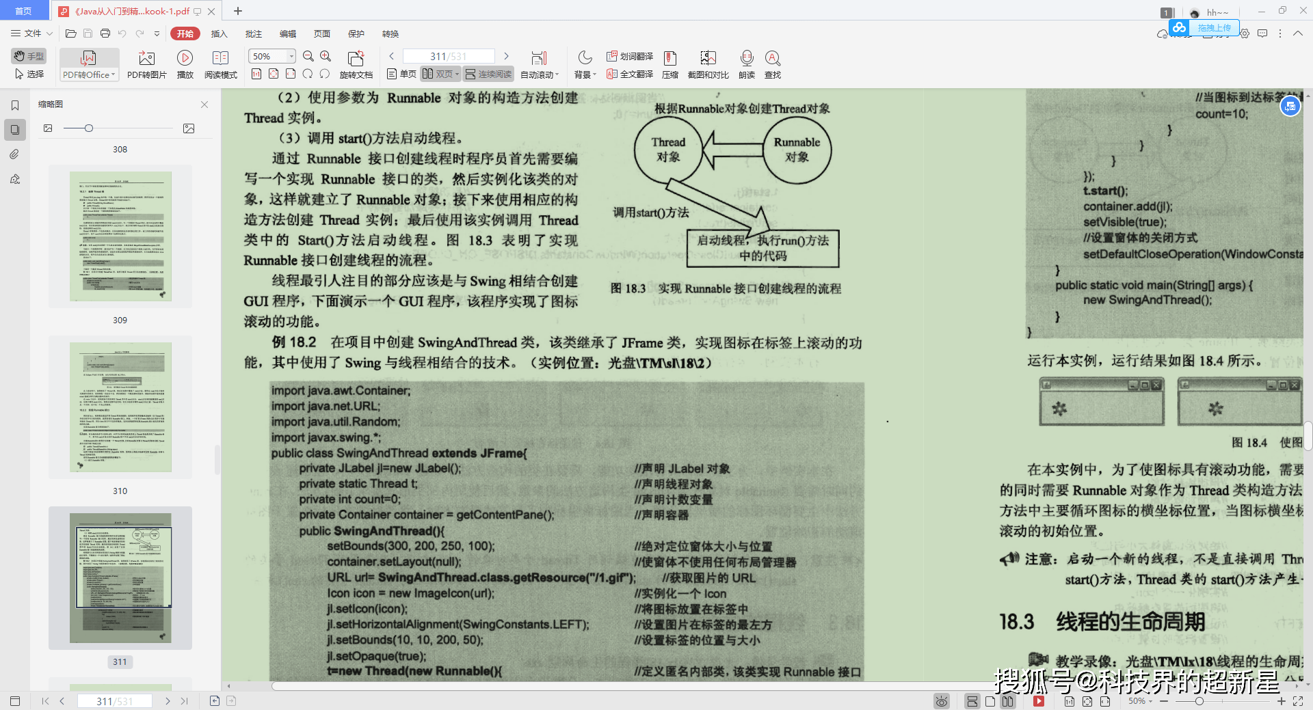Switch to single page in status bar
The image size is (1313, 710).
[990, 701]
